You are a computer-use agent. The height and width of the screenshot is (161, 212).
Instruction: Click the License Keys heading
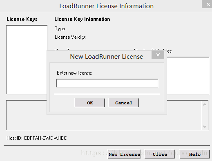(22, 19)
